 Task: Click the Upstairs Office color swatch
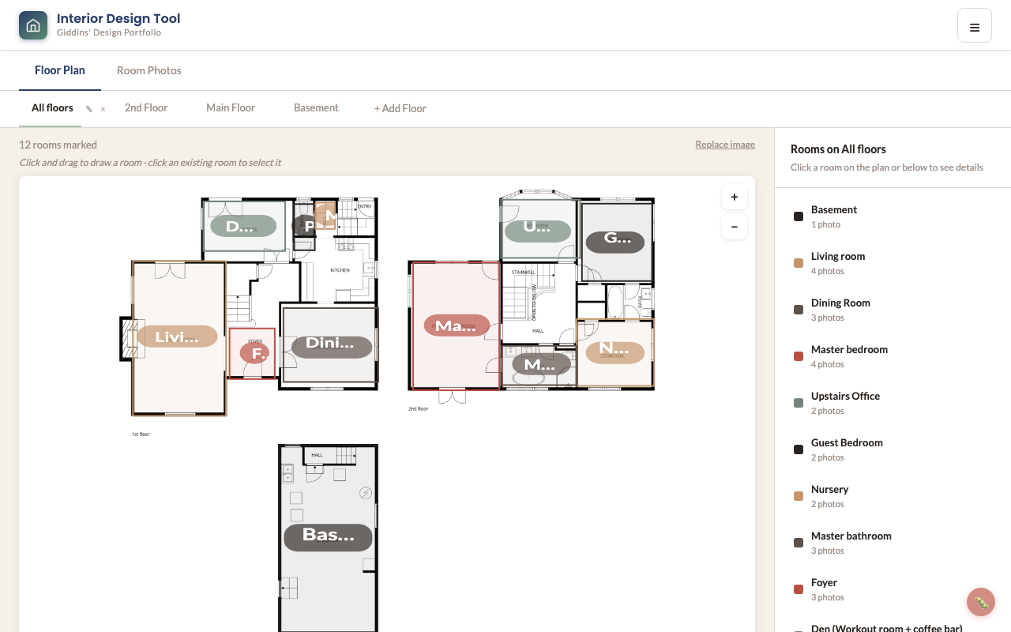pos(799,403)
